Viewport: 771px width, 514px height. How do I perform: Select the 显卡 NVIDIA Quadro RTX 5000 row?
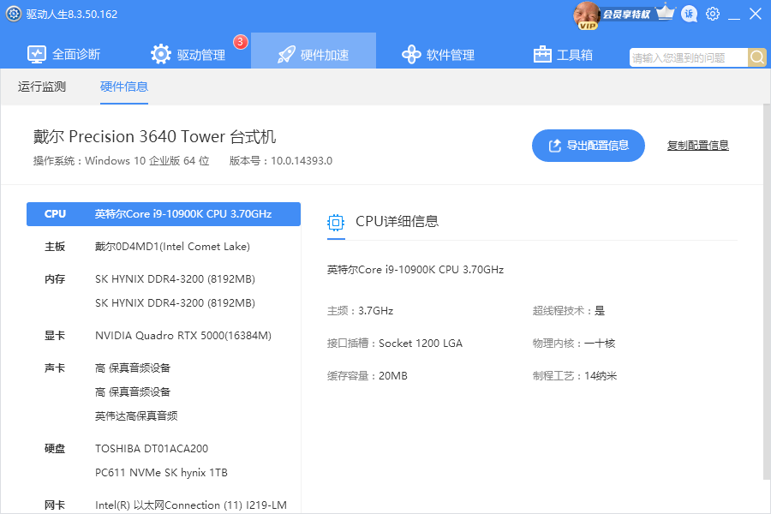click(164, 336)
